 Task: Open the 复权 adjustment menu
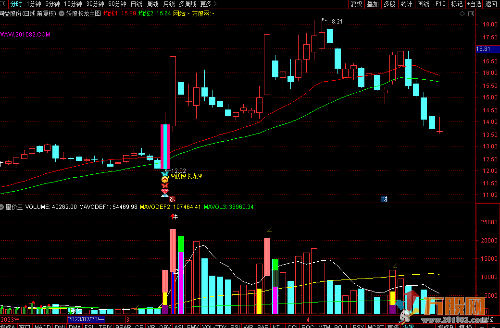(356, 4)
